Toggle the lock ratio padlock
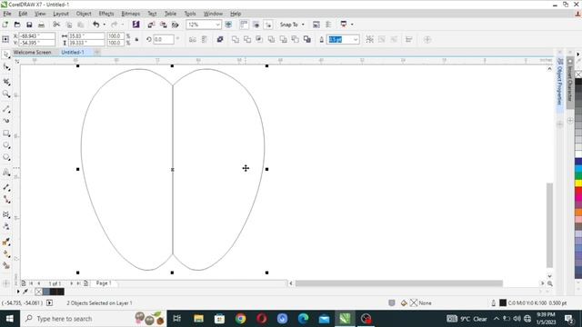The height and width of the screenshot is (327, 582). click(x=136, y=39)
